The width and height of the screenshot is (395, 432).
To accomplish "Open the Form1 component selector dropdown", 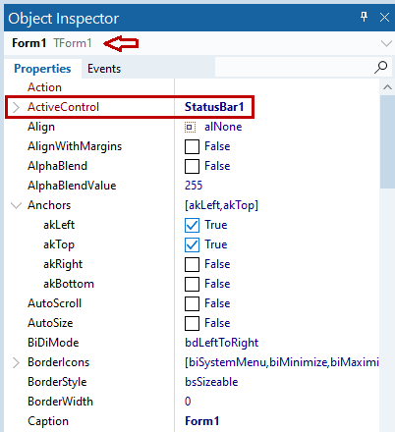I will (x=386, y=43).
